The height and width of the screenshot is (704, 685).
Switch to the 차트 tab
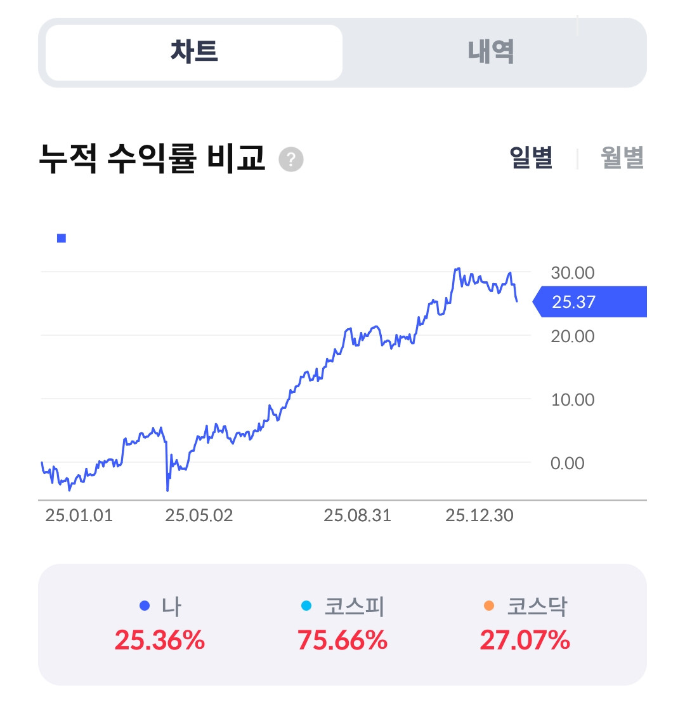pos(194,52)
